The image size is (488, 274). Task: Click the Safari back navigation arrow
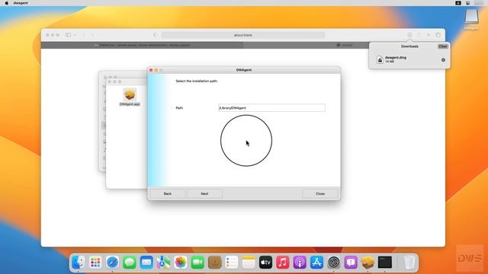click(x=83, y=35)
